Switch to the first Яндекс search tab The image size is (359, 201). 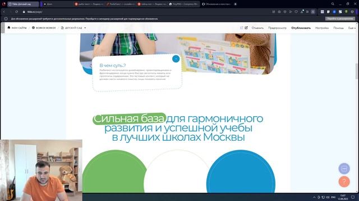pyautogui.click(x=89, y=4)
